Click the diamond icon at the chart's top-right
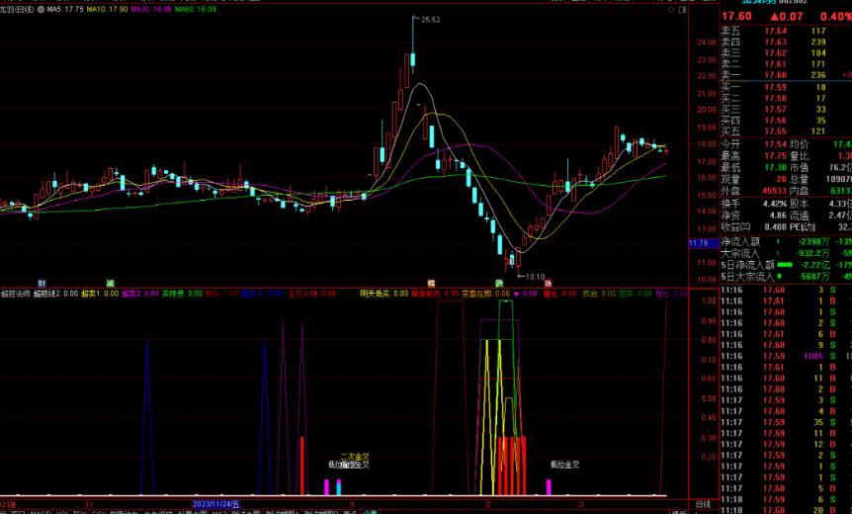This screenshot has width=852, height=514. [671, 9]
